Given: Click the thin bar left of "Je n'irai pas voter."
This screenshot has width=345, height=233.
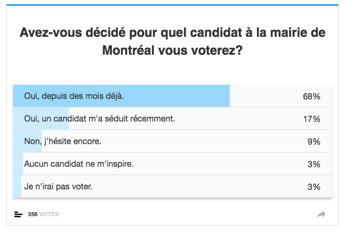Looking at the screenshot, I should tap(17, 186).
